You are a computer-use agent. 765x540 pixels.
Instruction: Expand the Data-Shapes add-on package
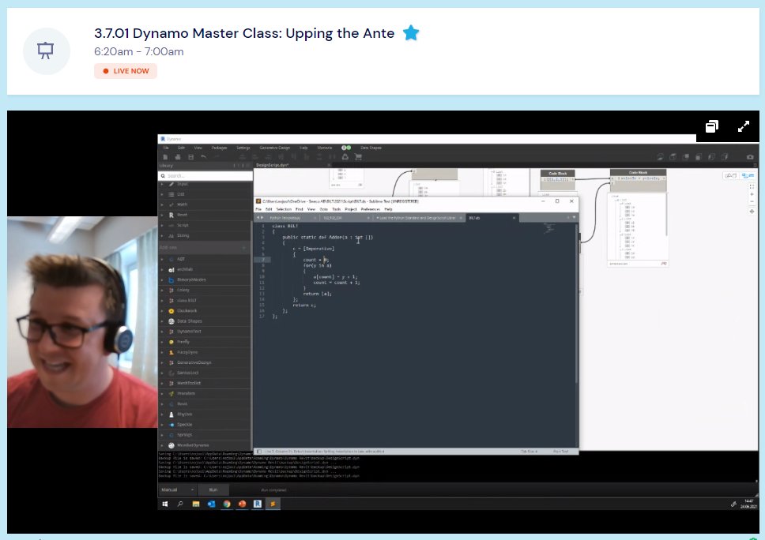[x=205, y=321]
